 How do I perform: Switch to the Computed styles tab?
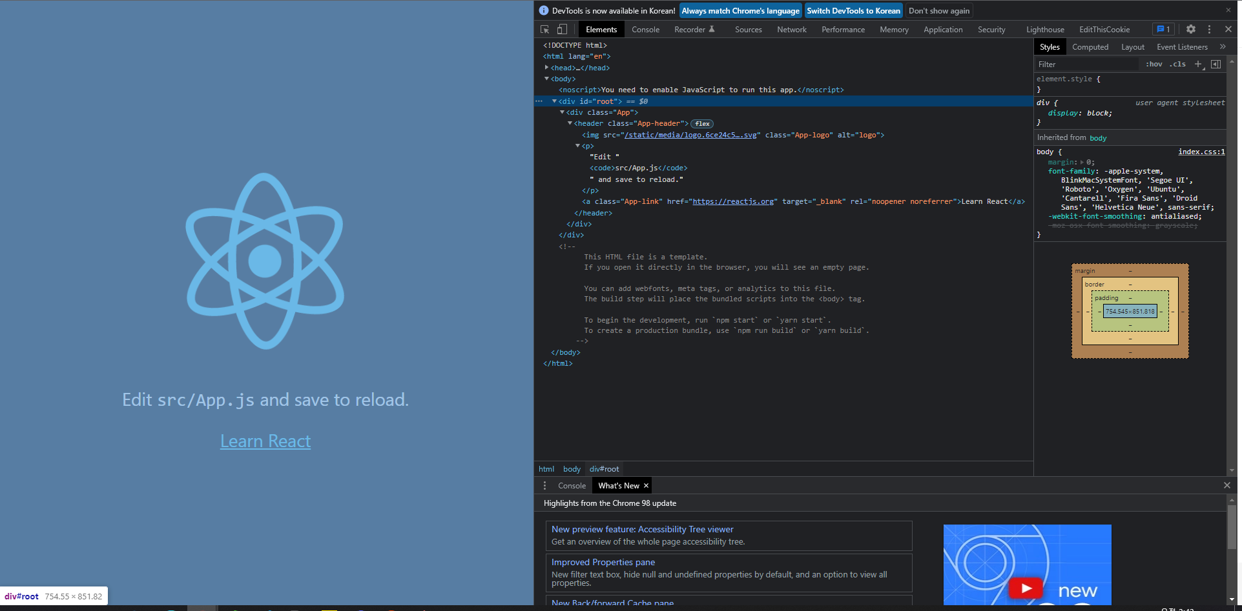coord(1090,47)
